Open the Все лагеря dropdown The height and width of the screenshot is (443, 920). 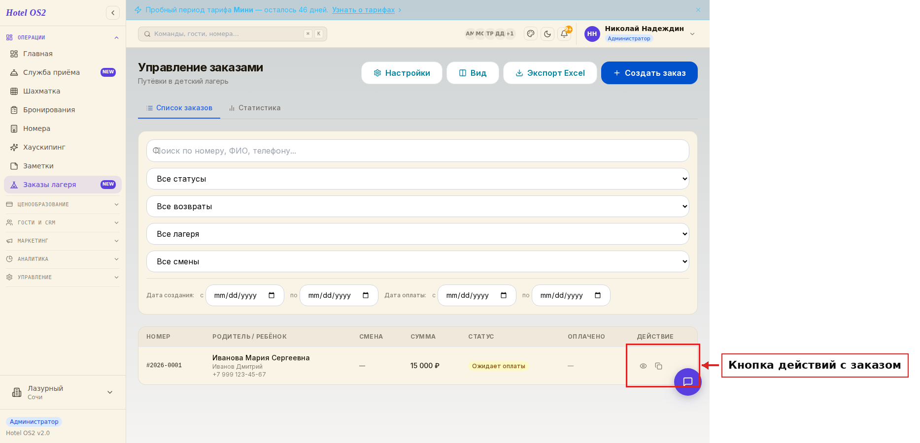click(418, 234)
